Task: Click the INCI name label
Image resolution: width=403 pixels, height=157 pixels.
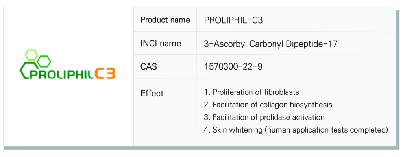Action: pyautogui.click(x=161, y=44)
